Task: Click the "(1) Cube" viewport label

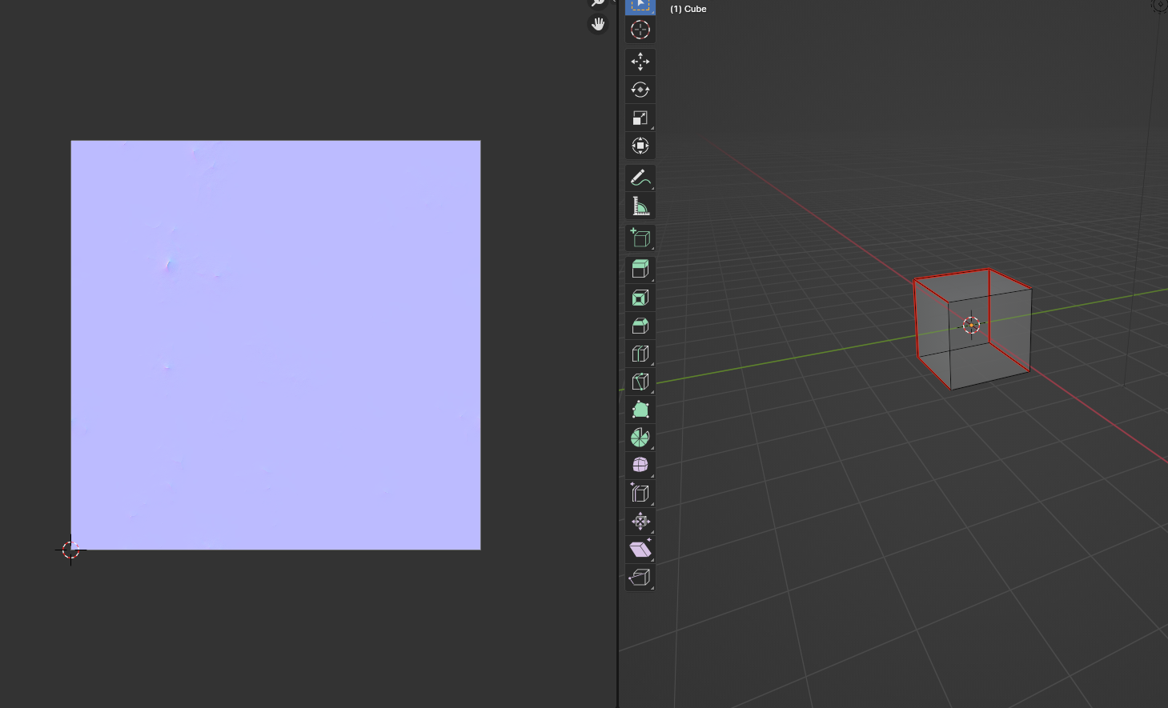Action: click(688, 9)
